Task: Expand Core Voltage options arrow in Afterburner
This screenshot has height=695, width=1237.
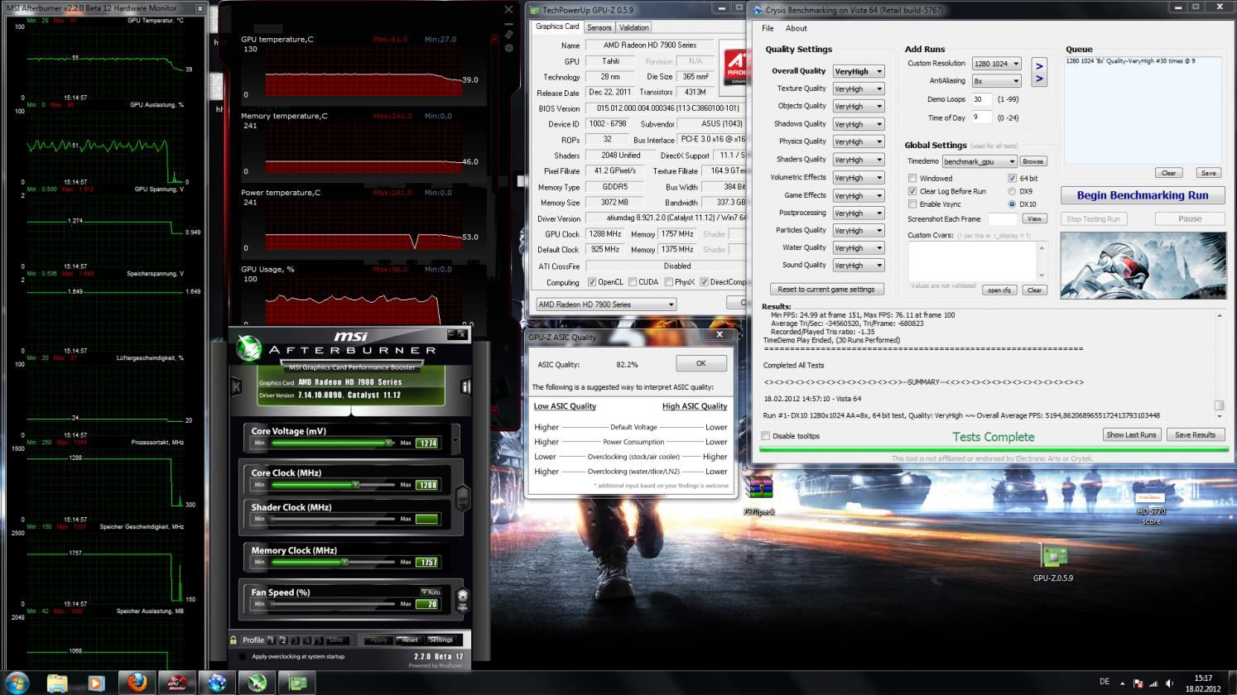Action: pyautogui.click(x=455, y=439)
